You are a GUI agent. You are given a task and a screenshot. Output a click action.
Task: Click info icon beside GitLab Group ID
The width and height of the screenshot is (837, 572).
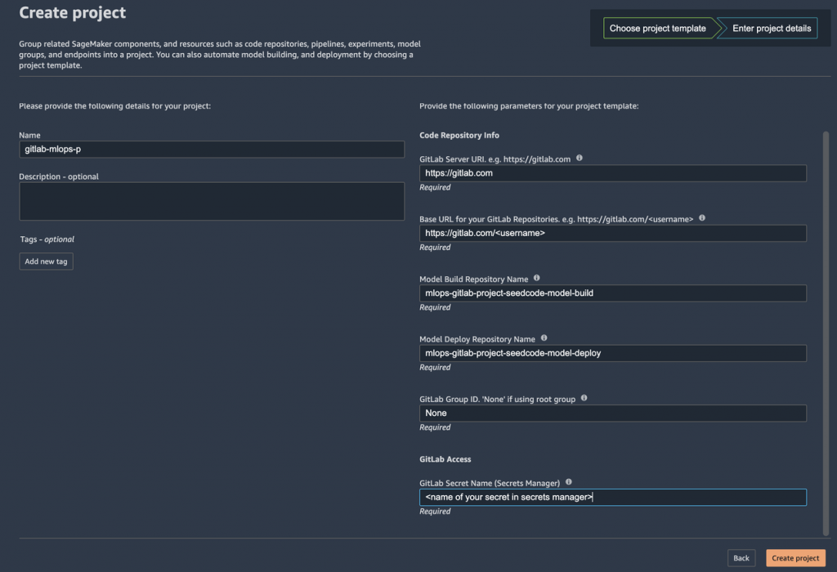tap(584, 398)
